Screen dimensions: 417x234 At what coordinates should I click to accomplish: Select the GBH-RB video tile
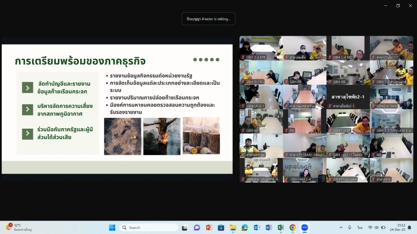348,72
